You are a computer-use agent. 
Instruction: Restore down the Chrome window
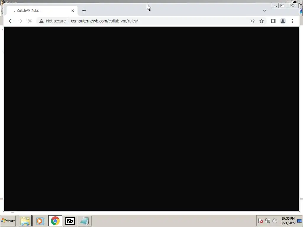click(282, 6)
